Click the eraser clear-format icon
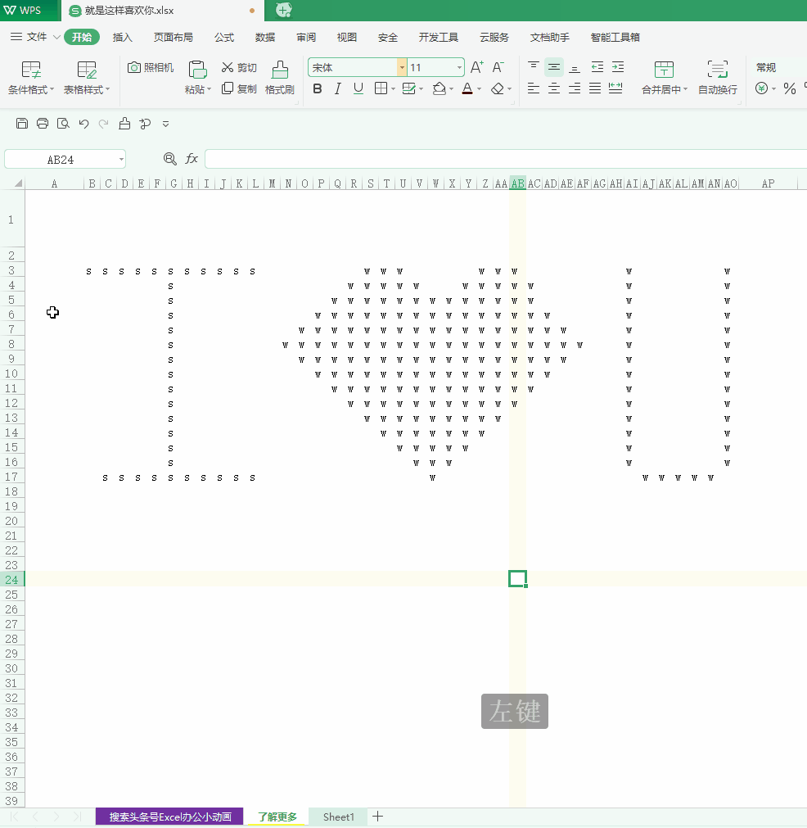The image size is (807, 828). (x=497, y=88)
